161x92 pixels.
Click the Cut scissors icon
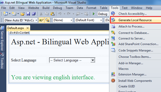pos(41,14)
